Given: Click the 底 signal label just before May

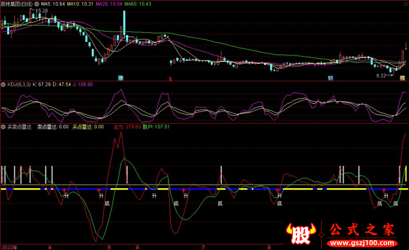Looking at the screenshot, I should [x=107, y=203].
